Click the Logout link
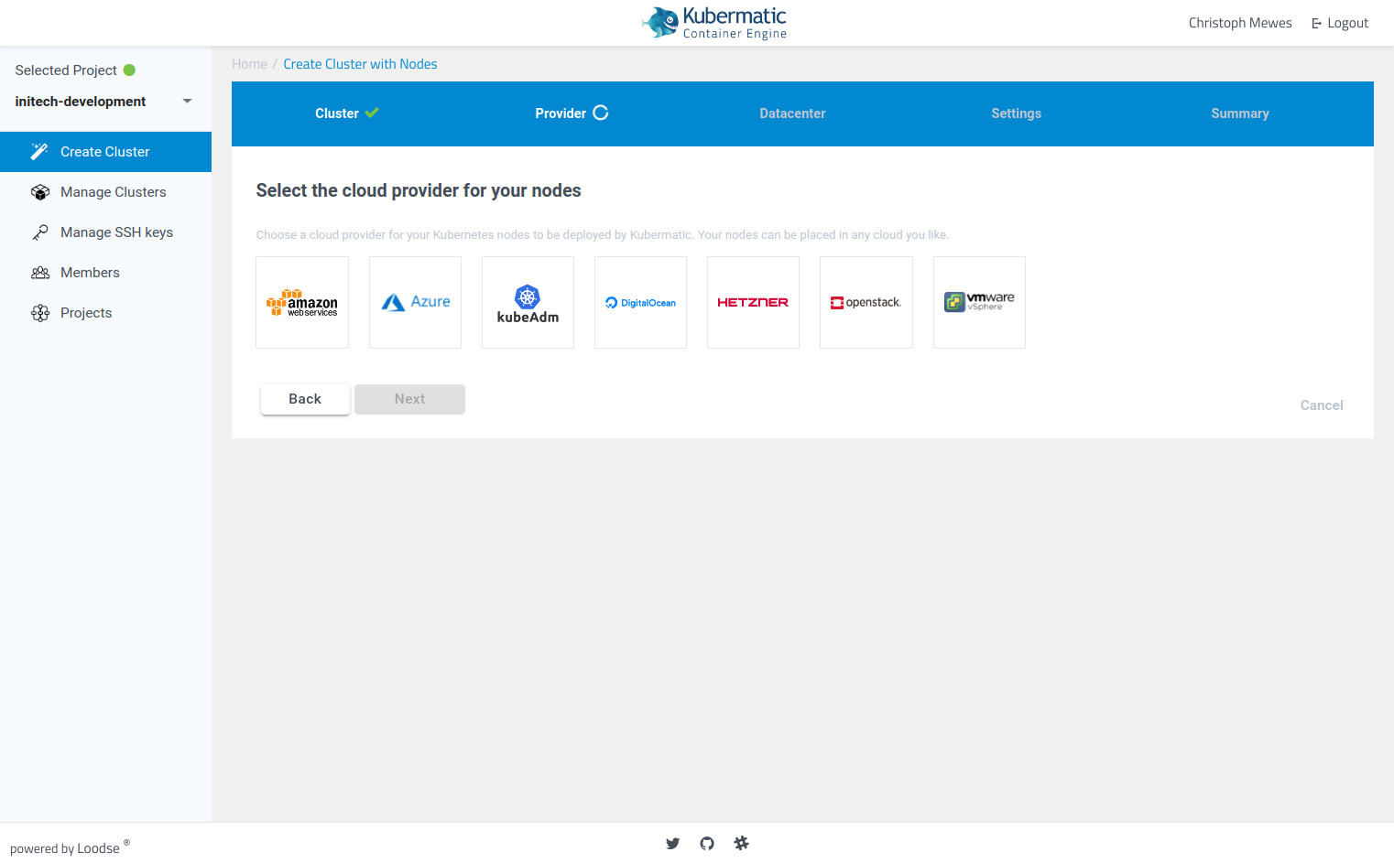Screen dimensions: 1394x863 pyautogui.click(x=1340, y=23)
